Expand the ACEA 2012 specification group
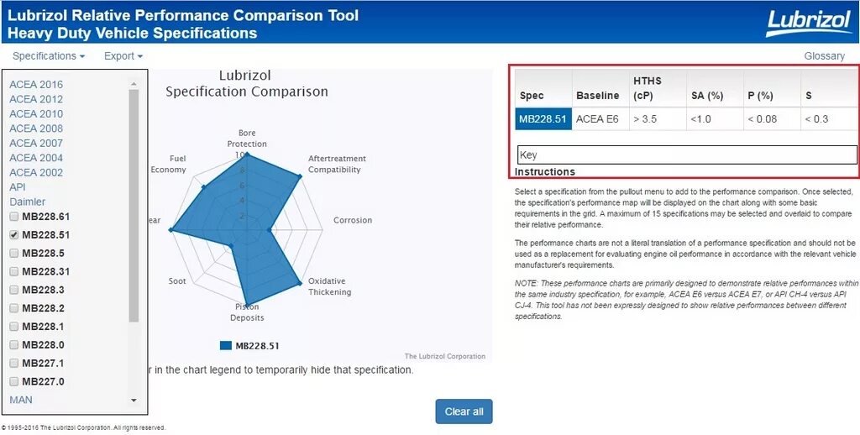860x435 pixels. point(36,99)
